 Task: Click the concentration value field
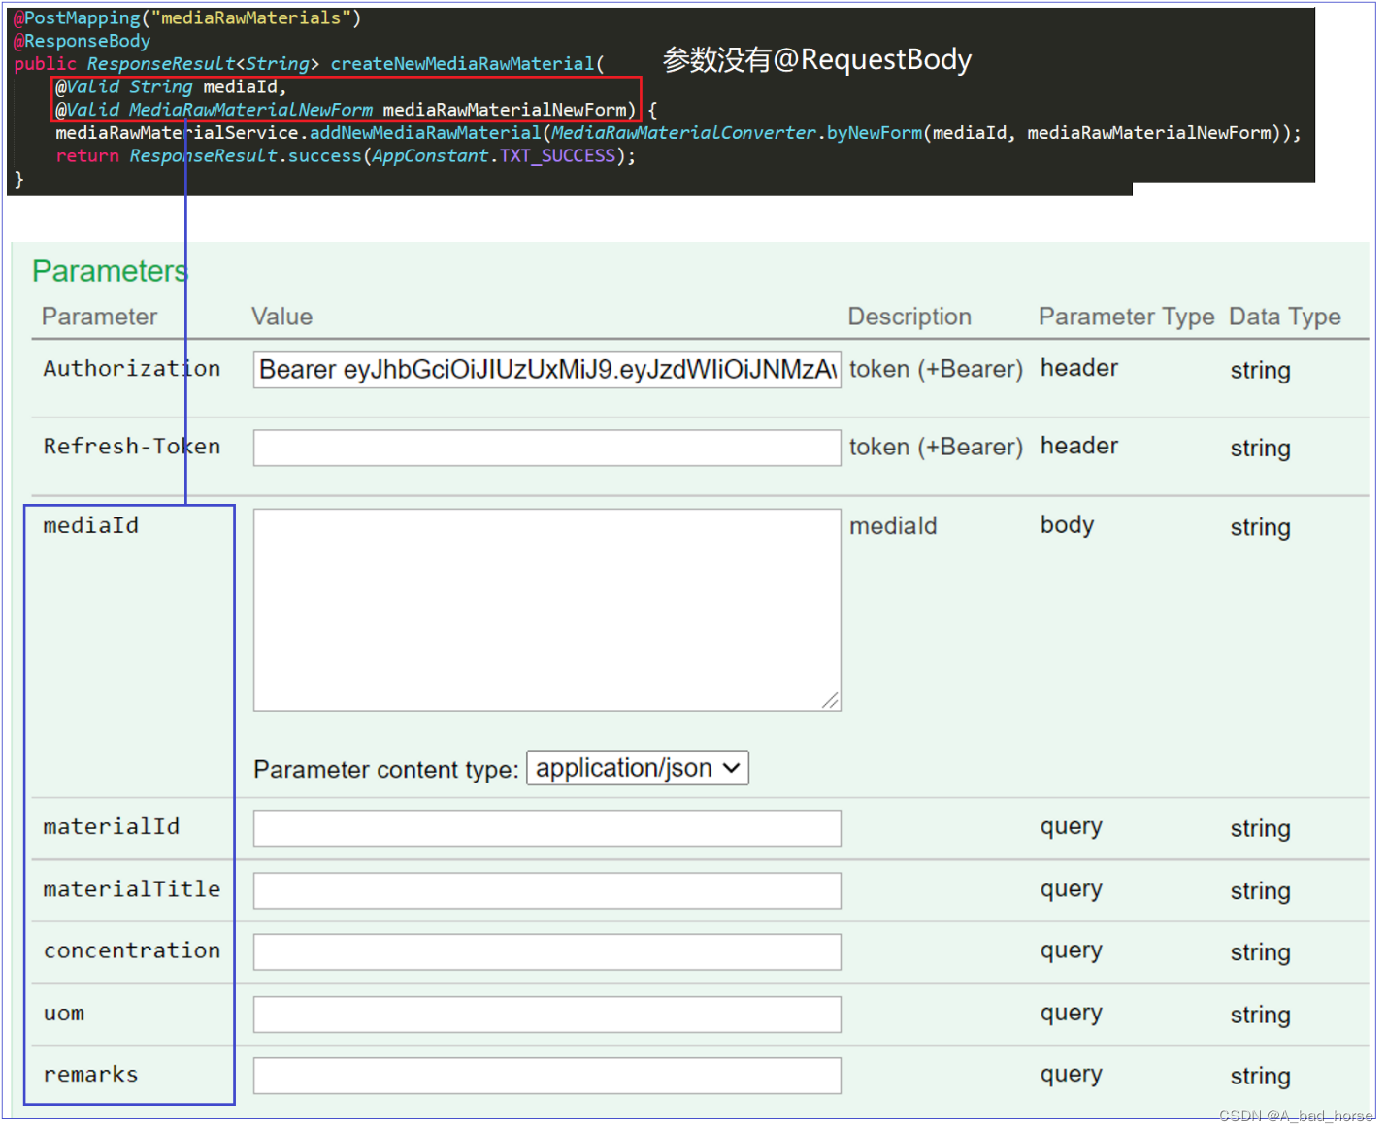click(546, 951)
